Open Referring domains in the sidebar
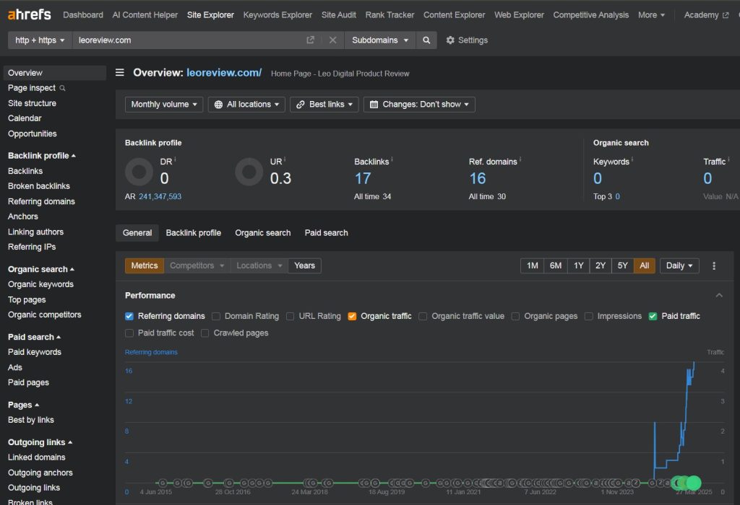The width and height of the screenshot is (740, 505). (41, 201)
